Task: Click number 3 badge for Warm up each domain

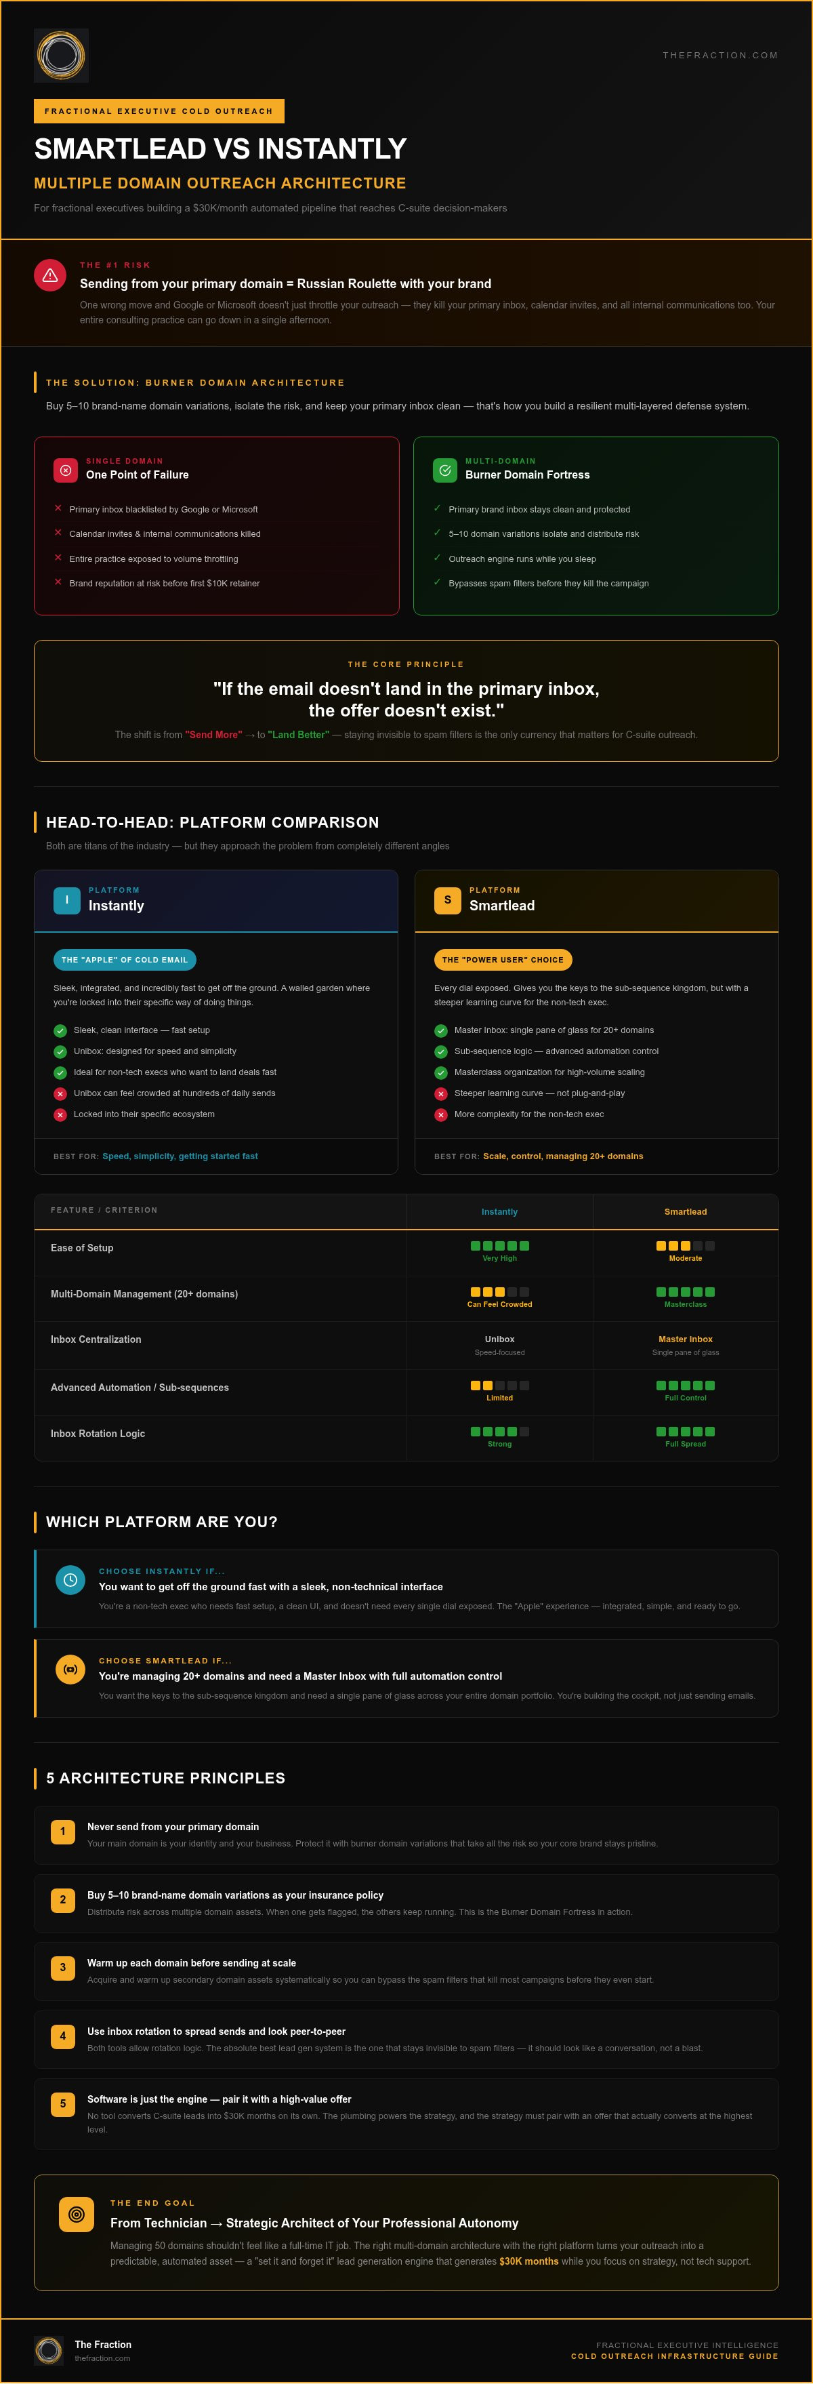Action: pos(63,1968)
